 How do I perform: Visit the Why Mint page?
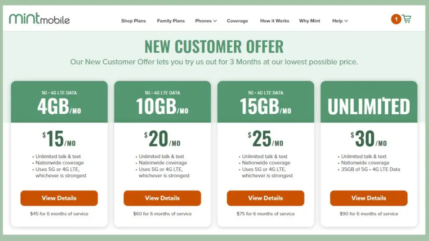tap(310, 21)
